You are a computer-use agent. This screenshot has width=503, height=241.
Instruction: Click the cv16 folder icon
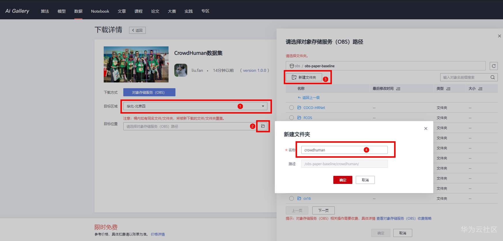299,198
